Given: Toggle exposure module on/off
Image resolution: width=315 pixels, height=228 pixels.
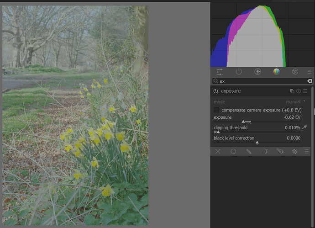Looking at the screenshot, I should [x=215, y=91].
